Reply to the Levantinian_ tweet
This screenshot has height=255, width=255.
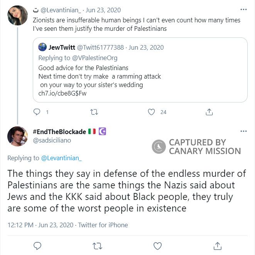[37, 112]
